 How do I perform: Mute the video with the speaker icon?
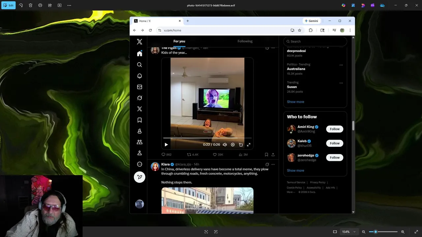tap(225, 145)
